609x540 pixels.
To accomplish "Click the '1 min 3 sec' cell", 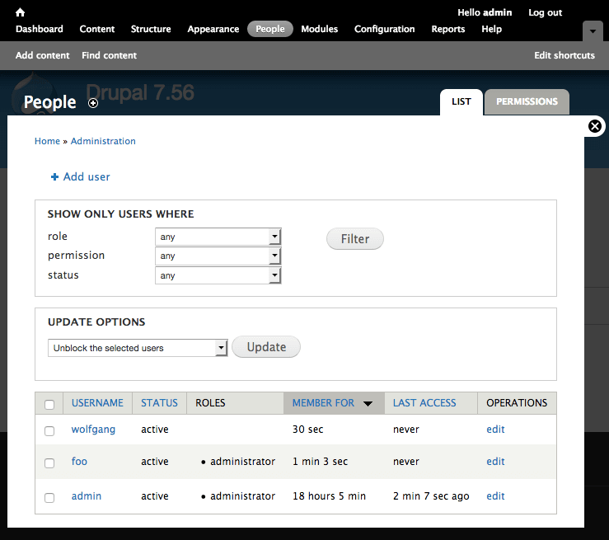I will coord(320,462).
